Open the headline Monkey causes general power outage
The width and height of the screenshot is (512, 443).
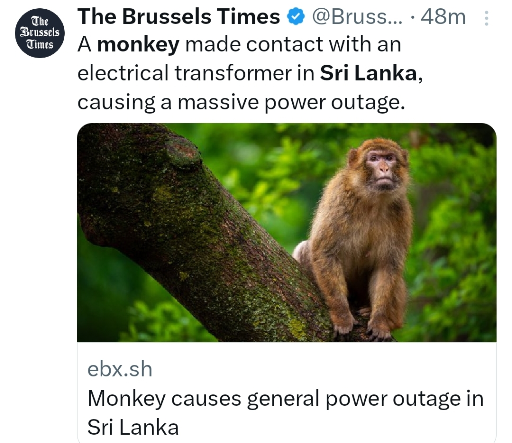pyautogui.click(x=285, y=399)
